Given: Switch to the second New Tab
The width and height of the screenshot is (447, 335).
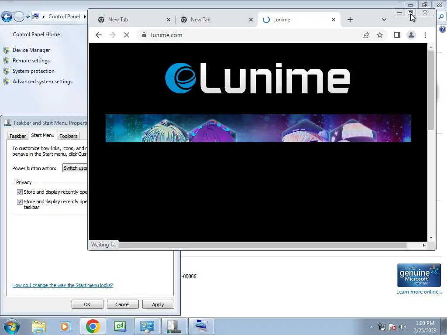Looking at the screenshot, I should point(214,20).
